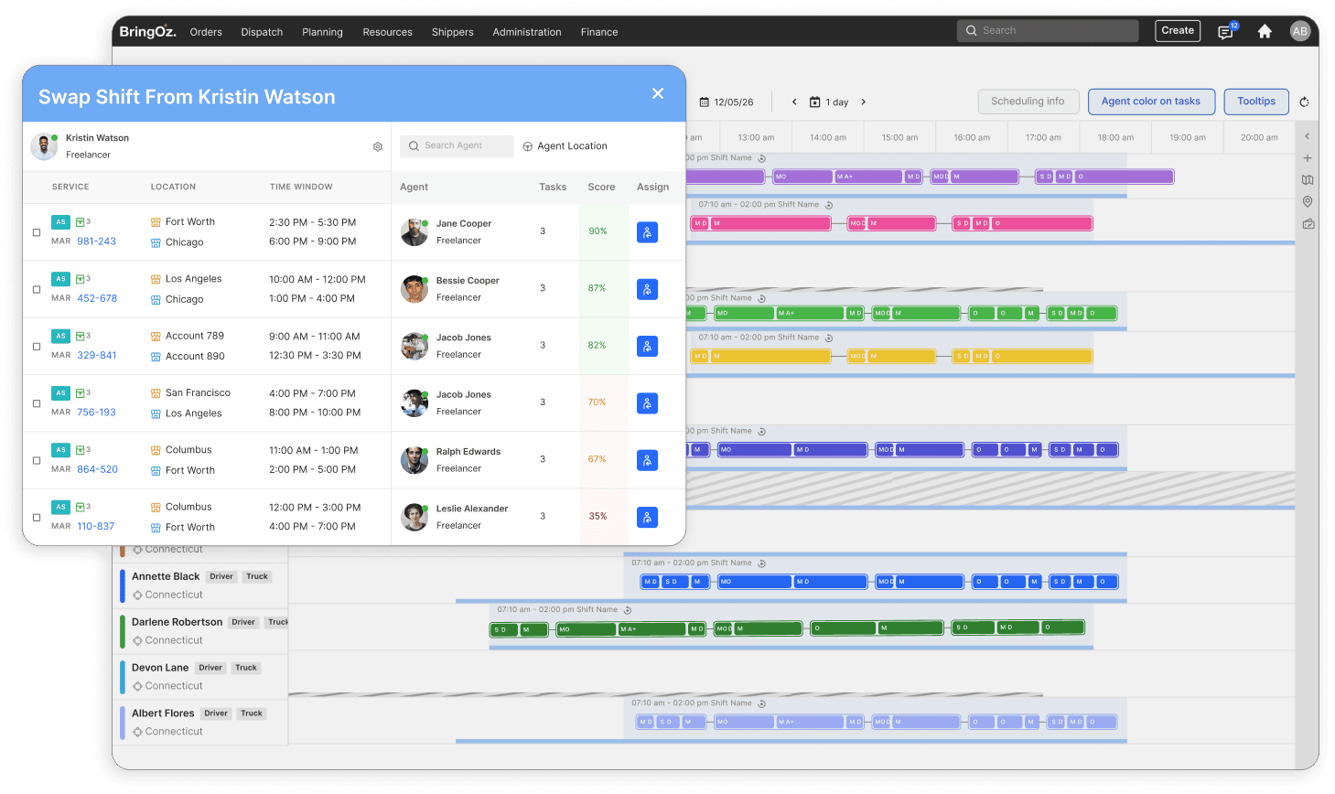
Task: Click the refresh icon beside Tooltips
Action: (x=1305, y=102)
